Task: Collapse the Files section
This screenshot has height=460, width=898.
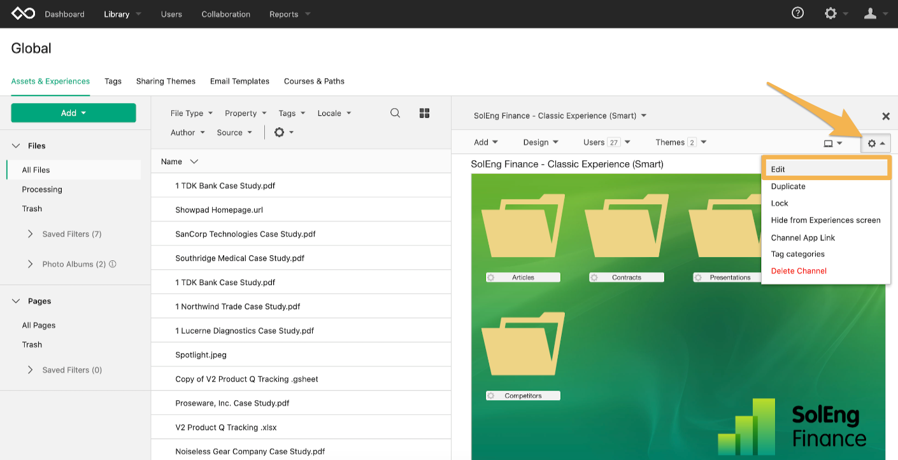Action: (x=17, y=146)
